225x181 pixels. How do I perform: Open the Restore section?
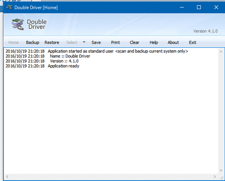click(x=52, y=43)
